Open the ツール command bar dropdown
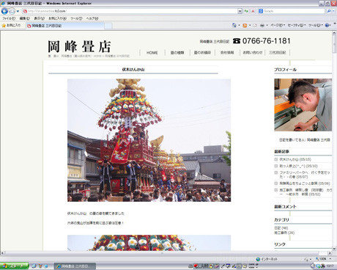The width and height of the screenshot is (337, 270). point(316,26)
